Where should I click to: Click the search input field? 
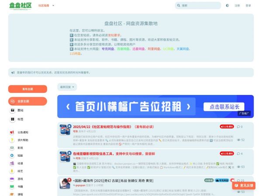coord(198,6)
